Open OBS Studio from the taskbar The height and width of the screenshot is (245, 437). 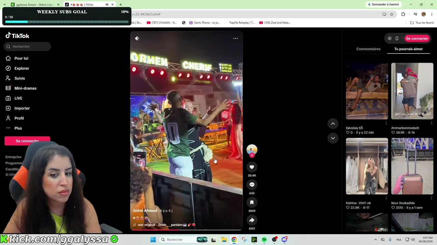pos(274,240)
